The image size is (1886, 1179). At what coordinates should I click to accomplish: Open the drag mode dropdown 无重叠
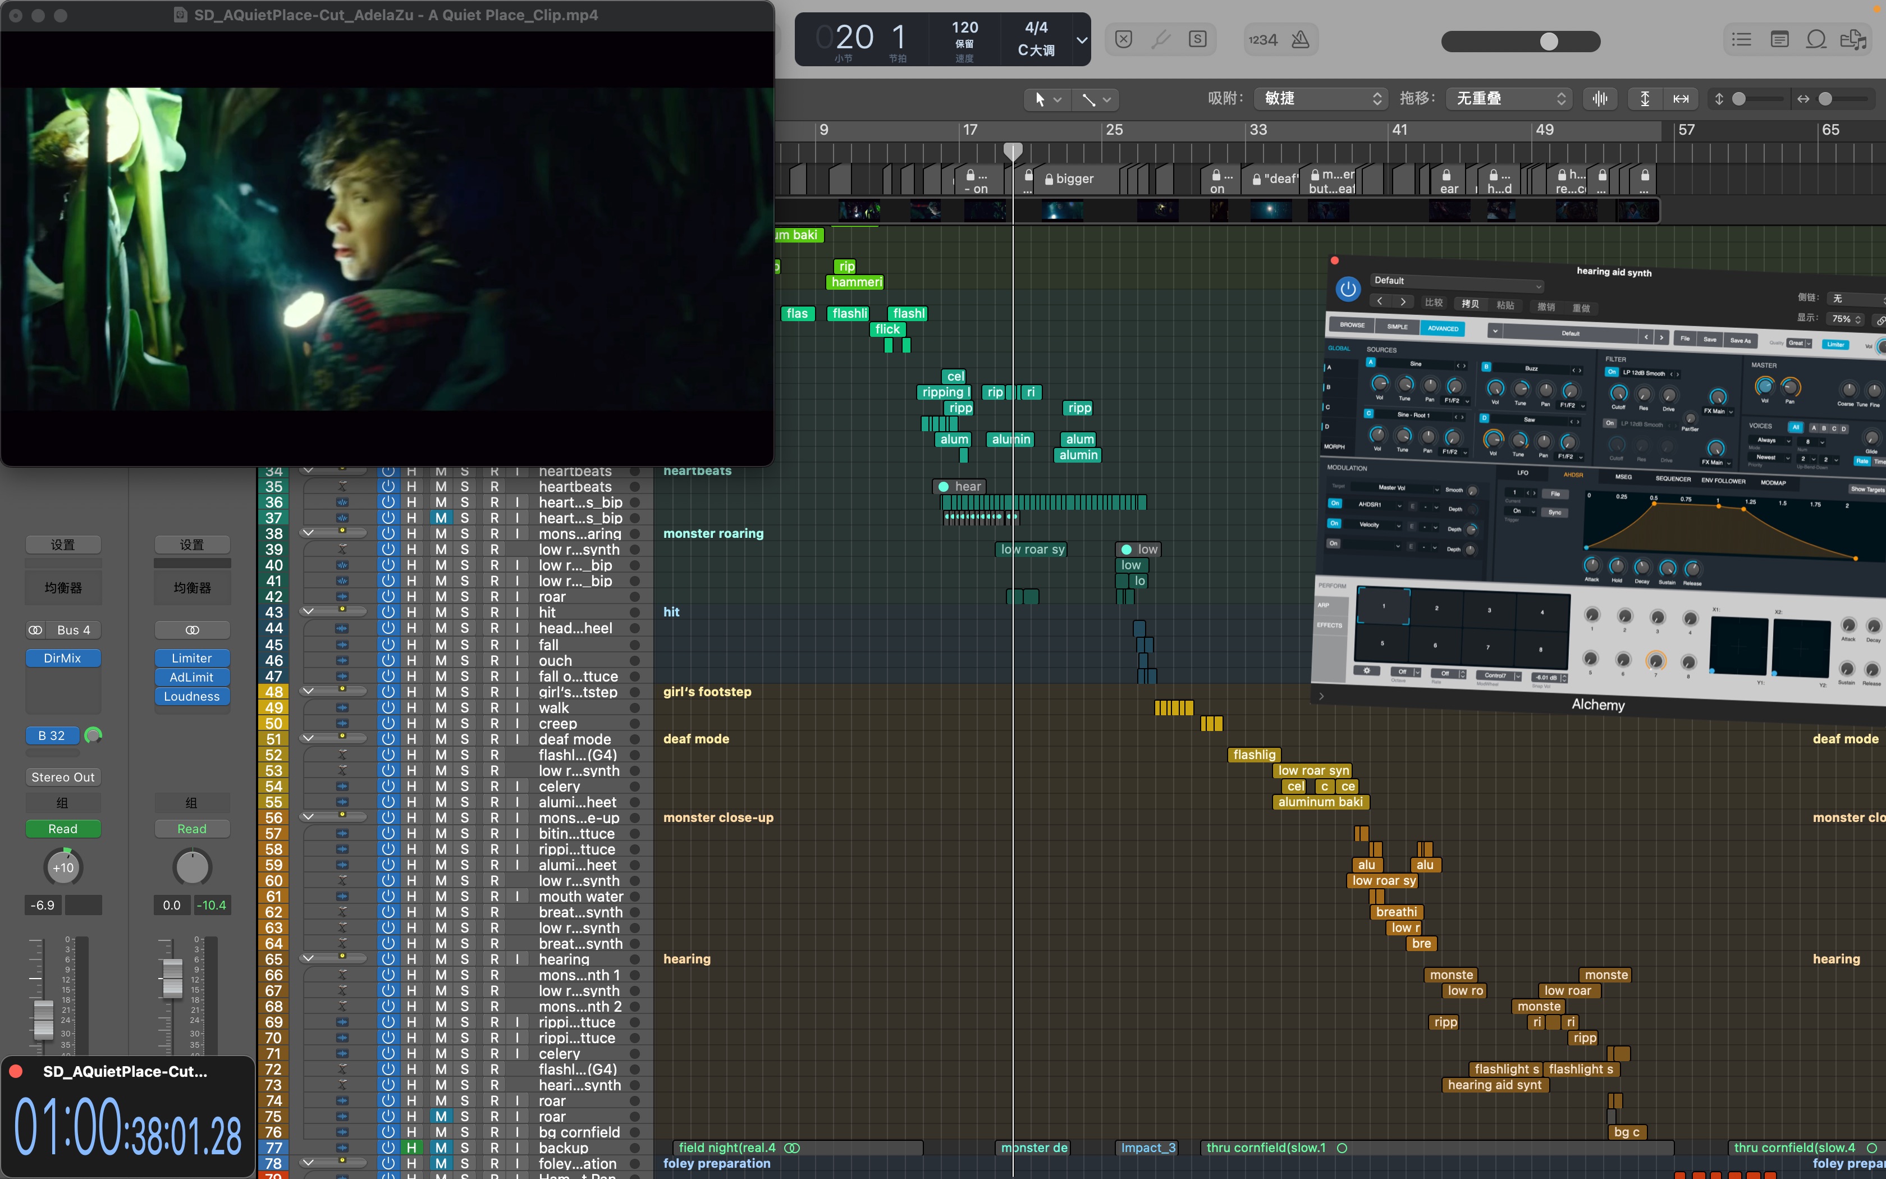click(1508, 98)
